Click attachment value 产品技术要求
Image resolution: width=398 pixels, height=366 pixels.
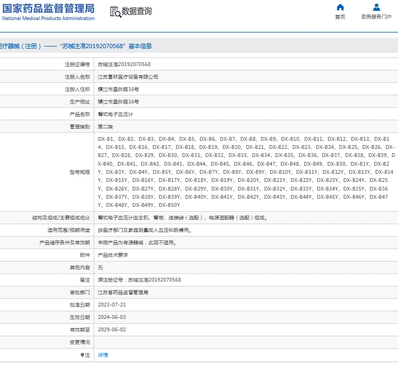(113, 255)
